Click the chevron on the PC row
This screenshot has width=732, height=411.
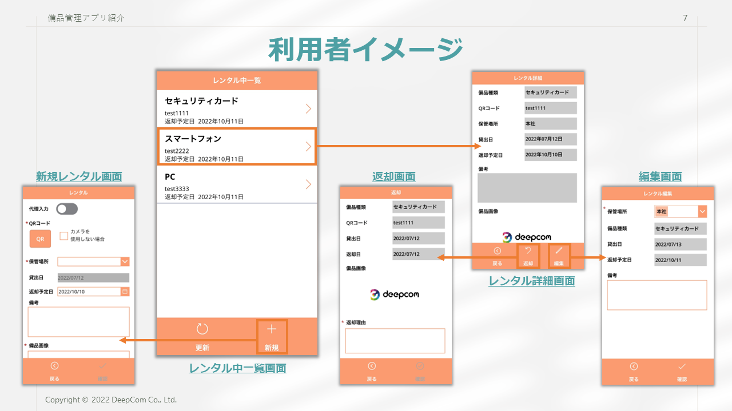(x=308, y=184)
